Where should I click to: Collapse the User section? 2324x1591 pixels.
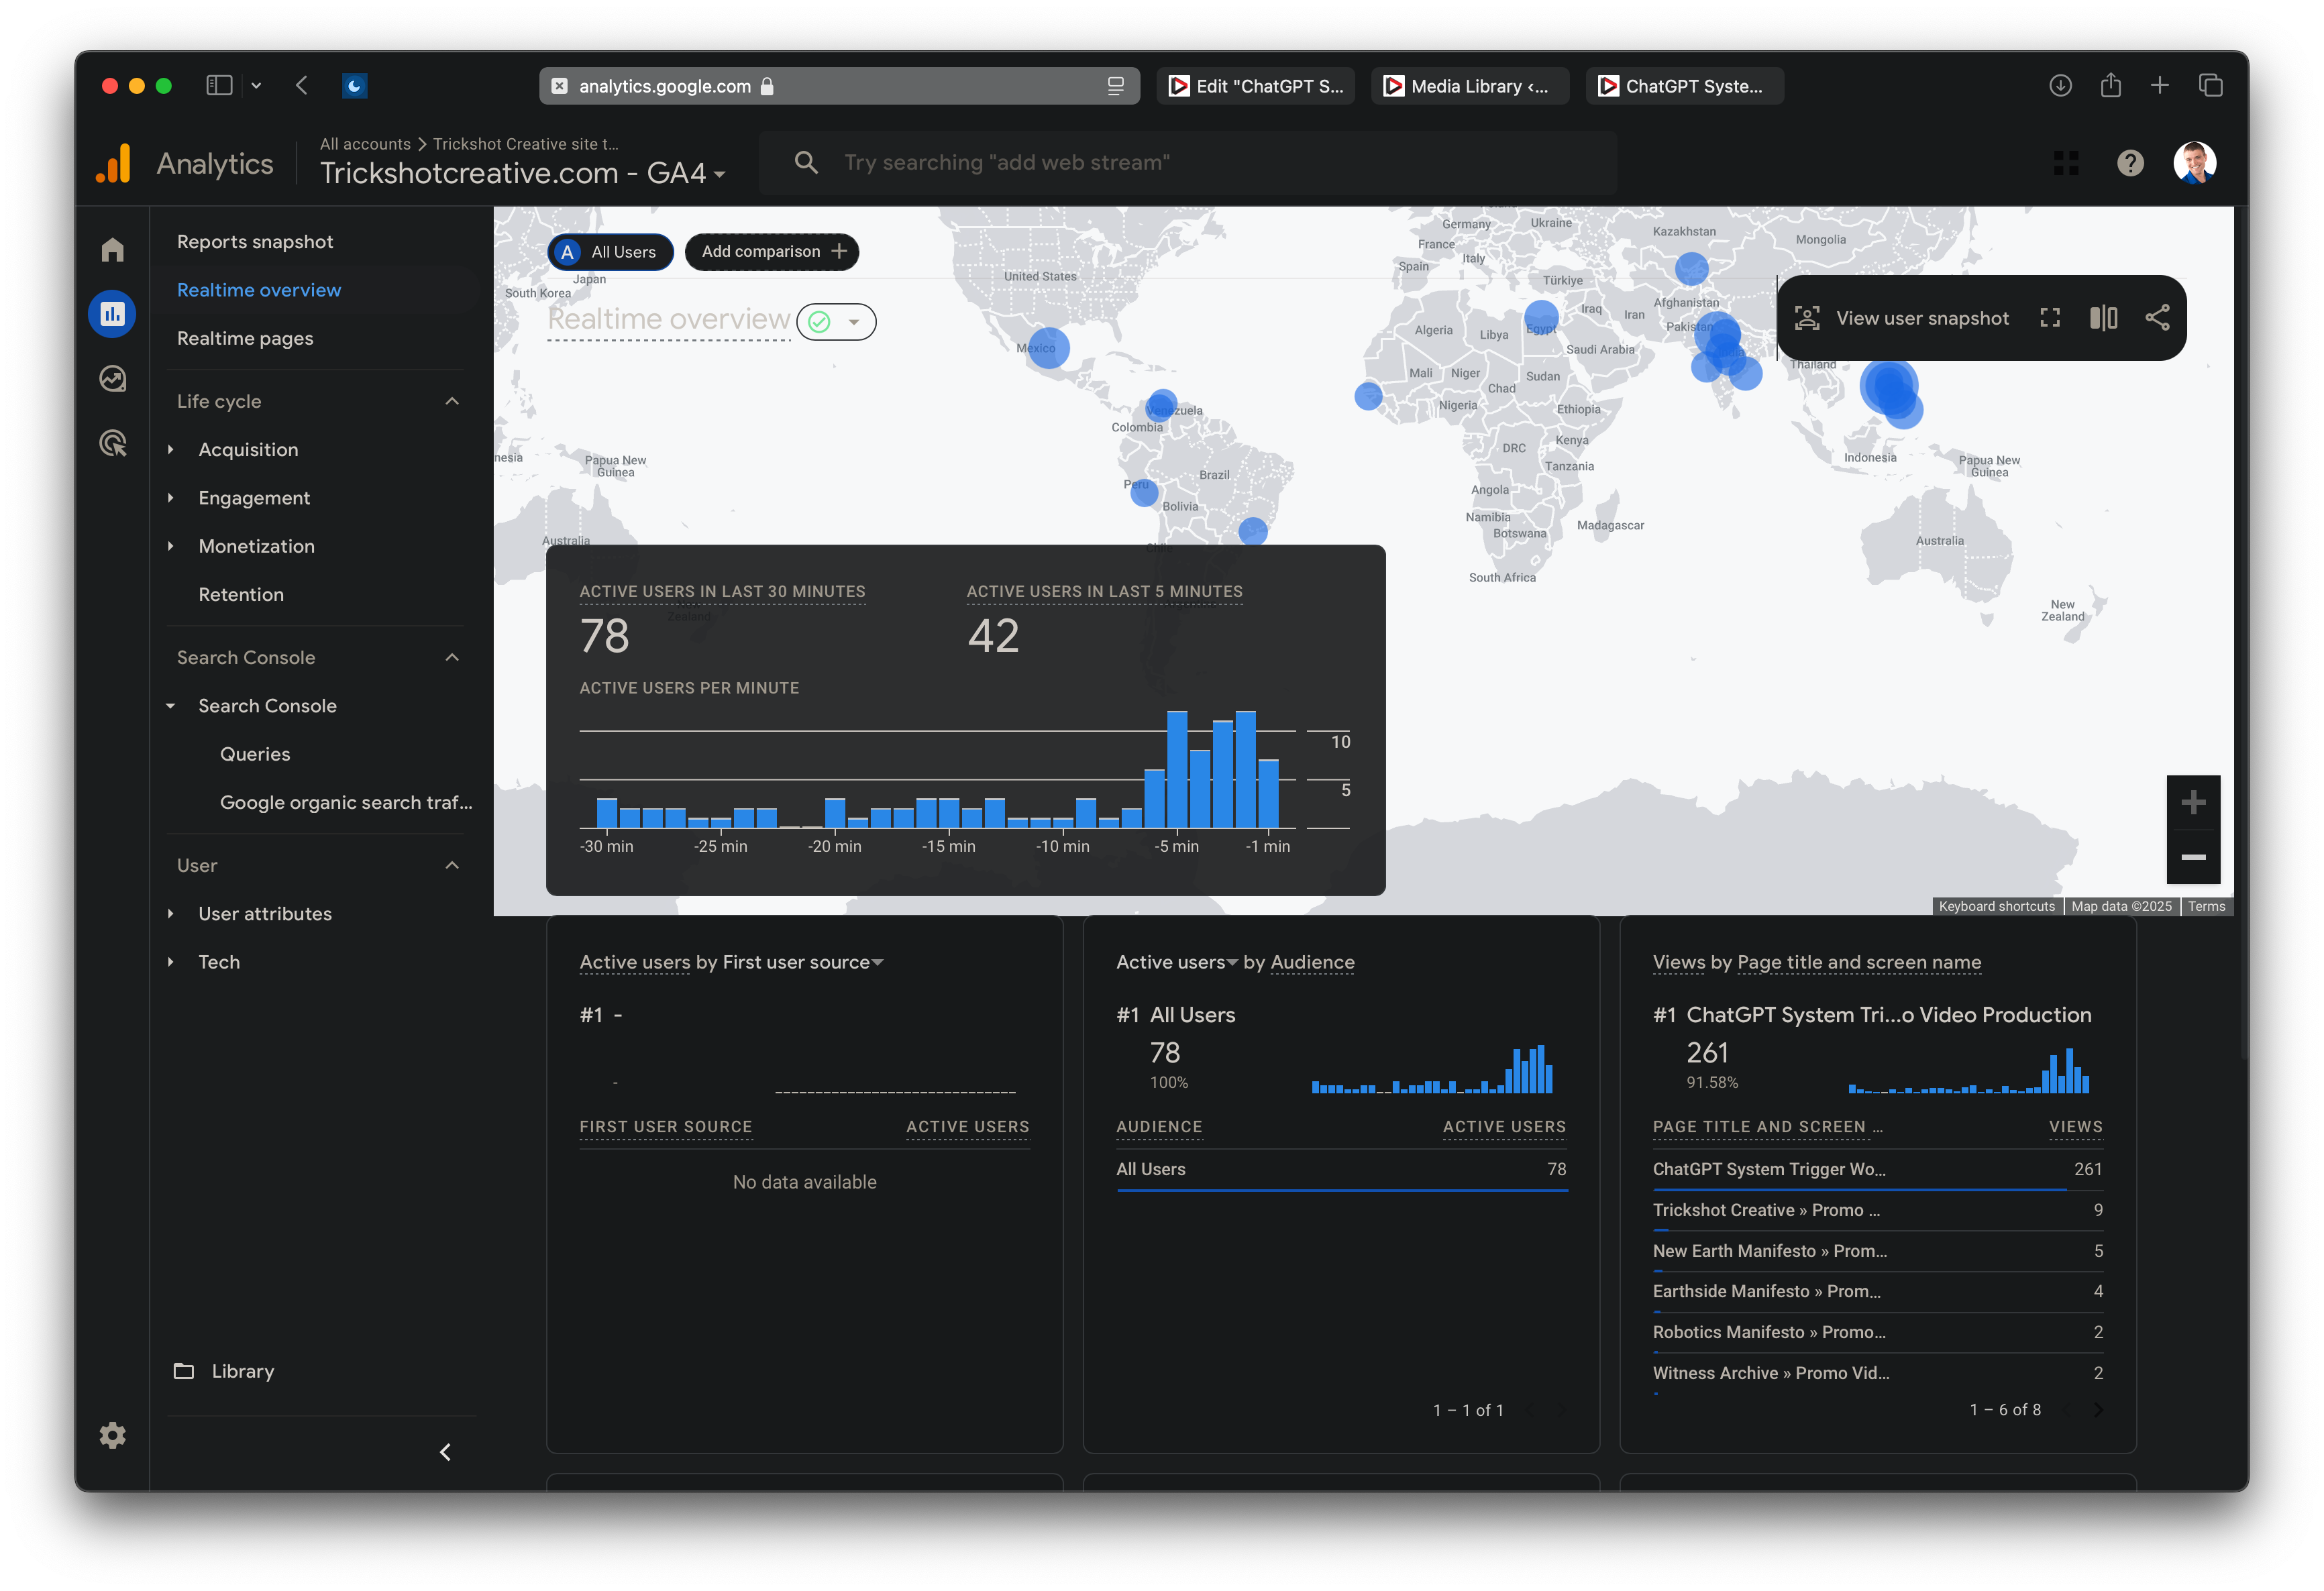[x=452, y=865]
